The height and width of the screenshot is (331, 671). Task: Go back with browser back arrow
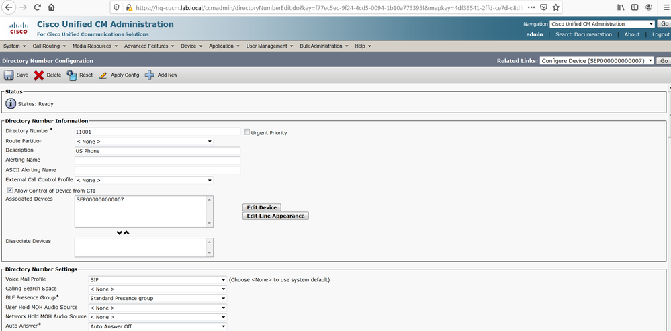(x=9, y=7)
